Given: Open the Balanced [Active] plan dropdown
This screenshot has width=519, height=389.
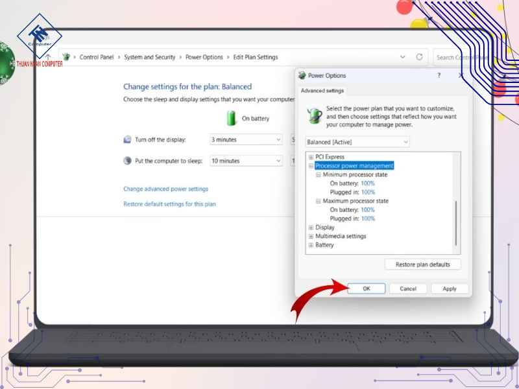Looking at the screenshot, I should point(357,142).
